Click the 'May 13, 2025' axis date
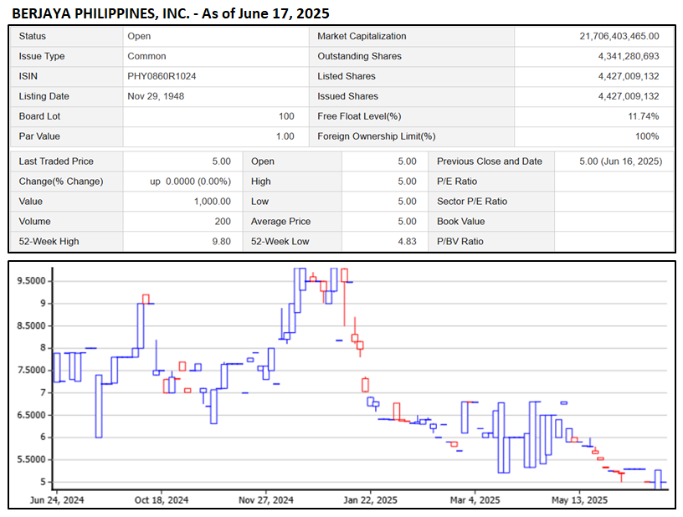Viewport: 683px width, 517px height. click(x=579, y=500)
